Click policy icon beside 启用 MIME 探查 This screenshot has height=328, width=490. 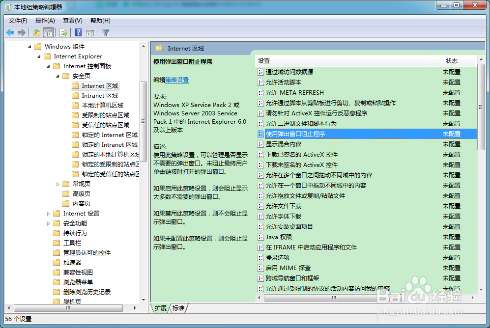(x=260, y=268)
